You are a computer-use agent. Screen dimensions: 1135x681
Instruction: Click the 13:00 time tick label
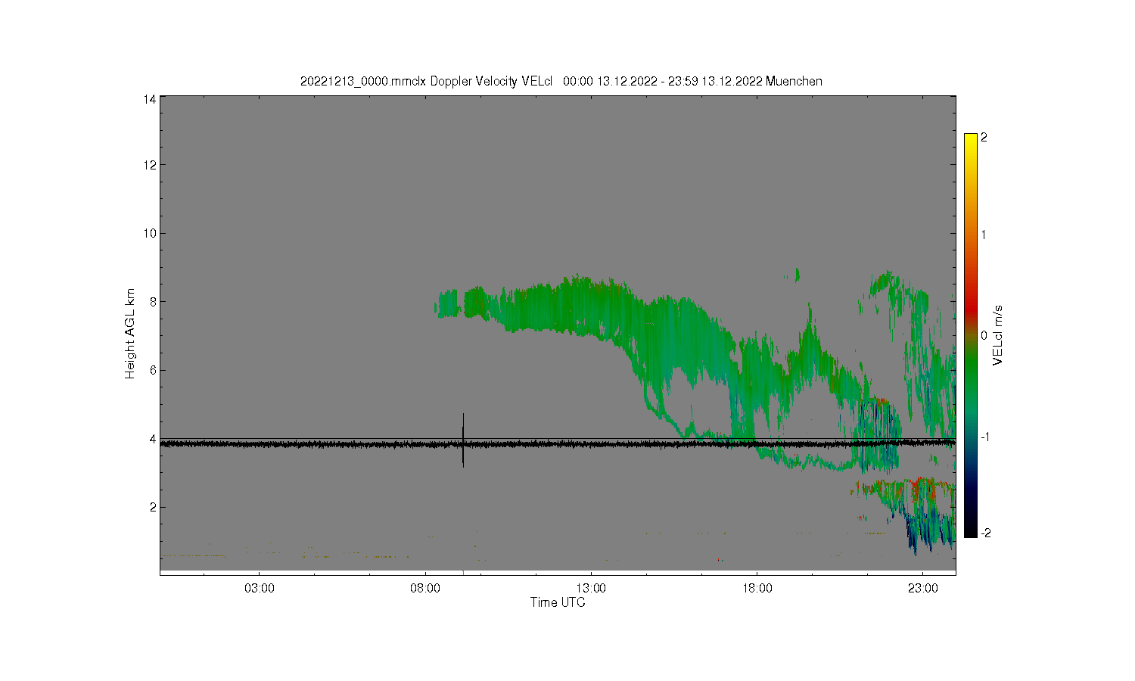(x=591, y=588)
